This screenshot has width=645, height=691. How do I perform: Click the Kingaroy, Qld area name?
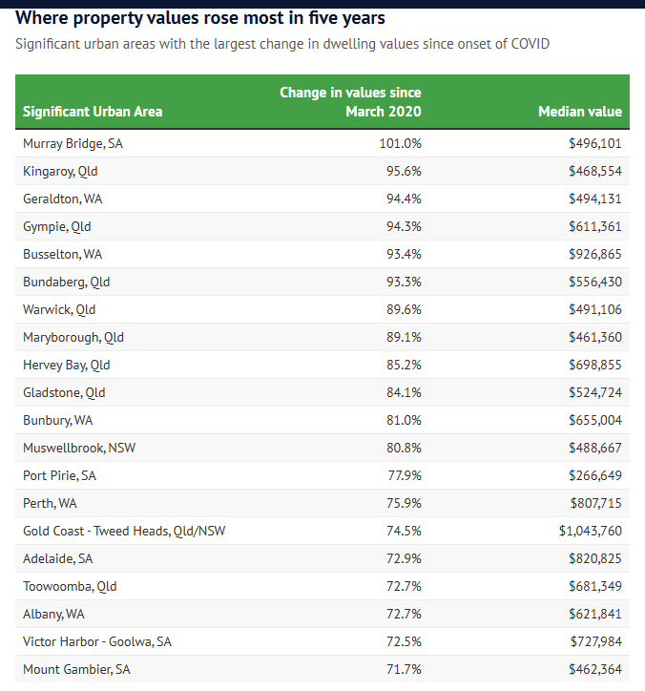60,171
